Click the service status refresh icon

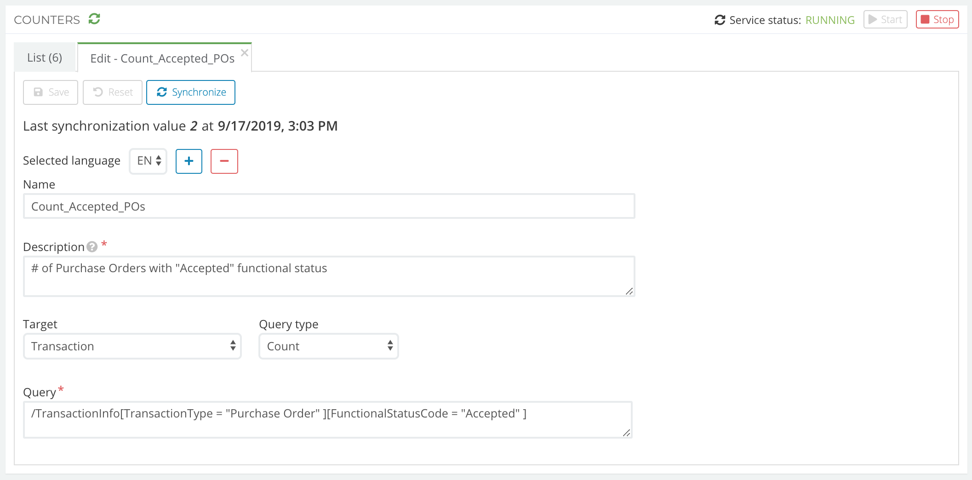(720, 20)
